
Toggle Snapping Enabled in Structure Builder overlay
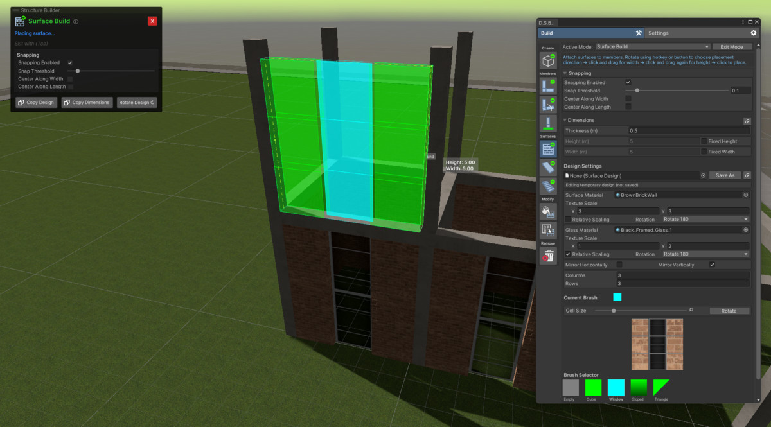(70, 63)
